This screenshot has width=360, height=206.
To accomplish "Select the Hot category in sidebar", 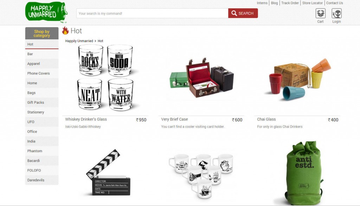I will 42,44.
